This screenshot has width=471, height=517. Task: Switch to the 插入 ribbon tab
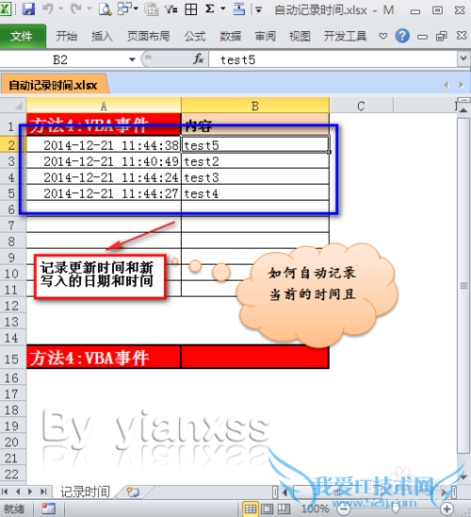pos(102,36)
